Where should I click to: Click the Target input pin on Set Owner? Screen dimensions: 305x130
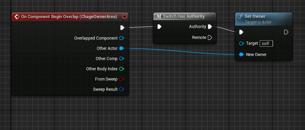pyautogui.click(x=242, y=43)
